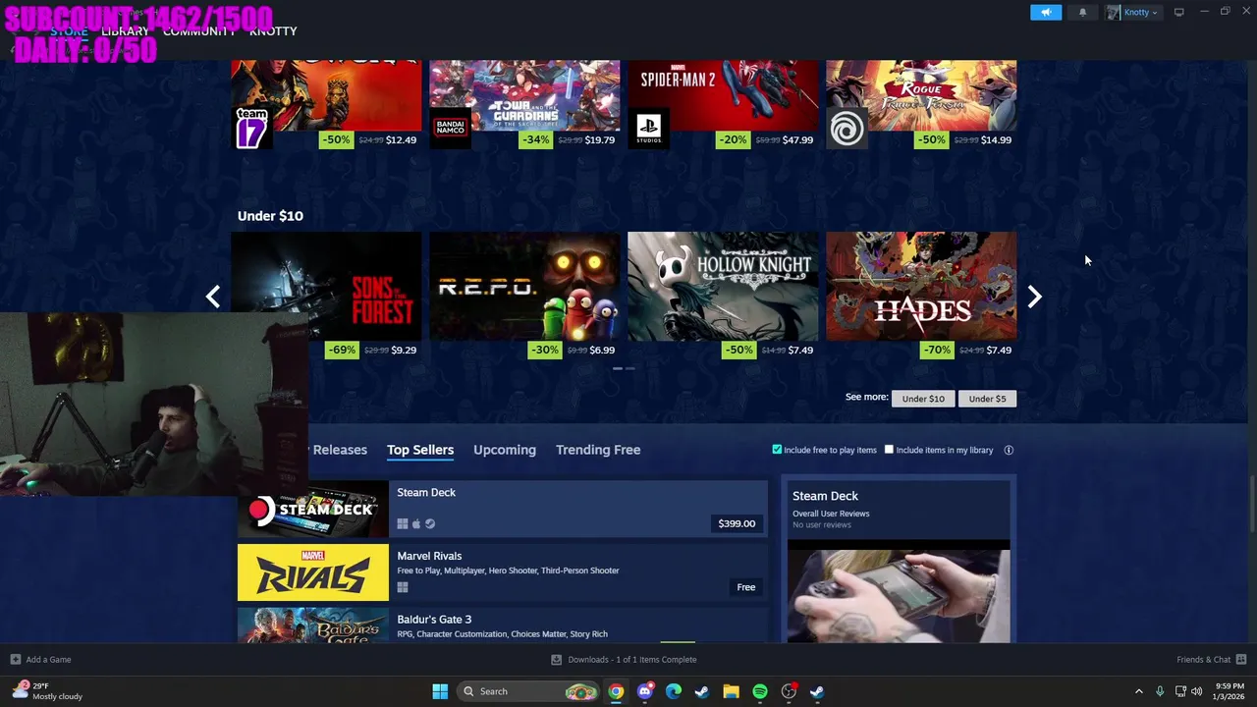Click the Ubisoft swirl logo
This screenshot has width=1257, height=707.
847,128
